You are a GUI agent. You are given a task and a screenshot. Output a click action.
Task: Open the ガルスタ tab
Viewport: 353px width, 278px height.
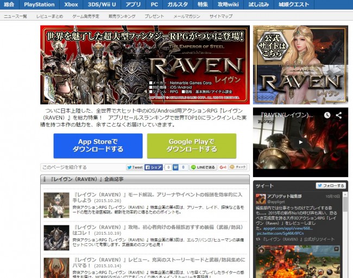pyautogui.click(x=178, y=4)
